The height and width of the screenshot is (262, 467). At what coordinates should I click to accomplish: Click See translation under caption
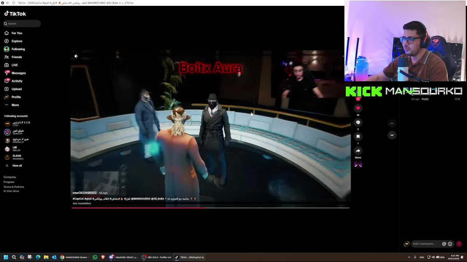82,203
